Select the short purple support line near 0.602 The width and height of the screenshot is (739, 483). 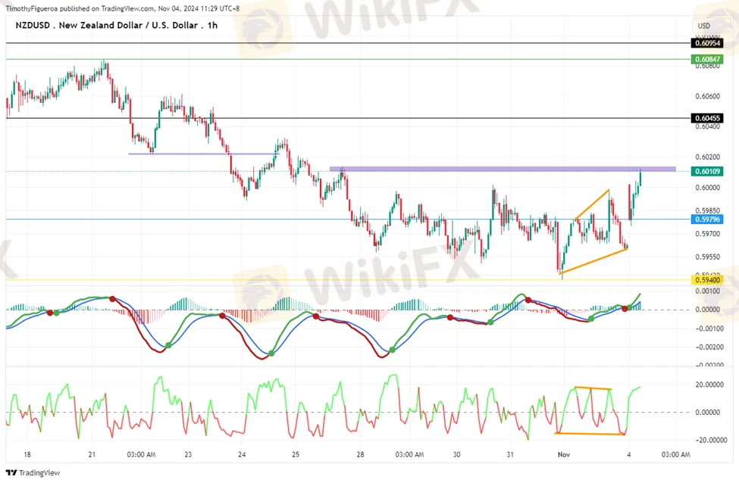coord(204,154)
